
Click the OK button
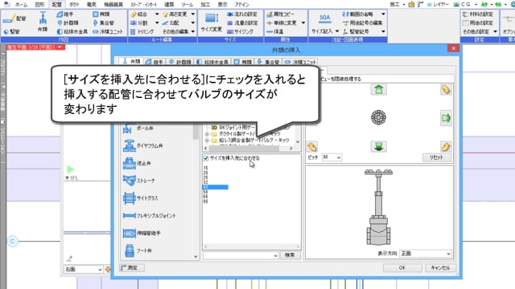[402, 267]
